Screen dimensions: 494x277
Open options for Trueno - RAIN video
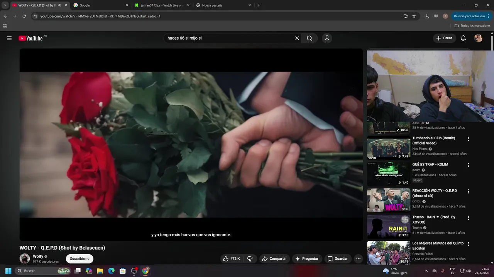point(469,218)
